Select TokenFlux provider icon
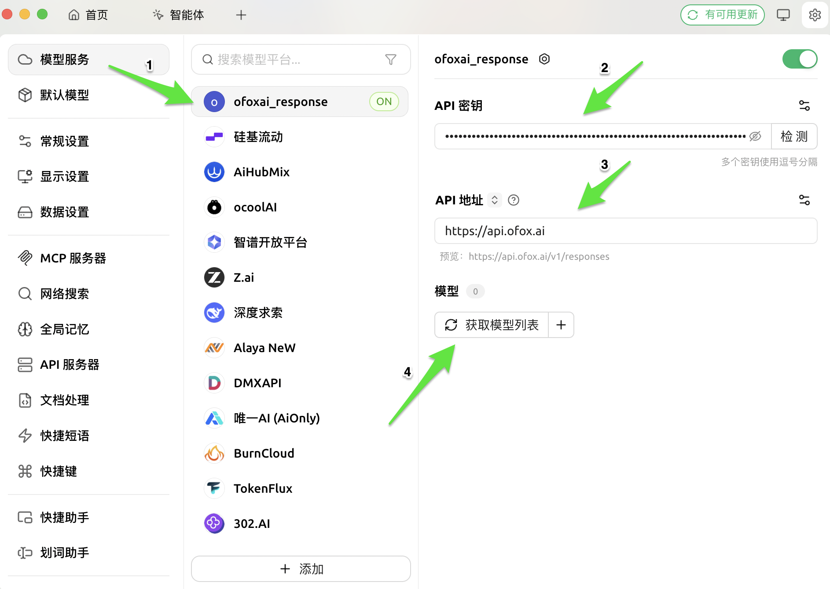The width and height of the screenshot is (830, 589). coord(214,488)
